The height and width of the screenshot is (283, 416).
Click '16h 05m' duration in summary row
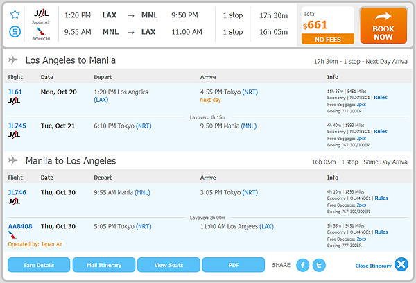coord(274,32)
